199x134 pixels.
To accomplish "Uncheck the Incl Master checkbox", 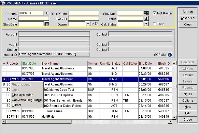I will click(x=154, y=13).
